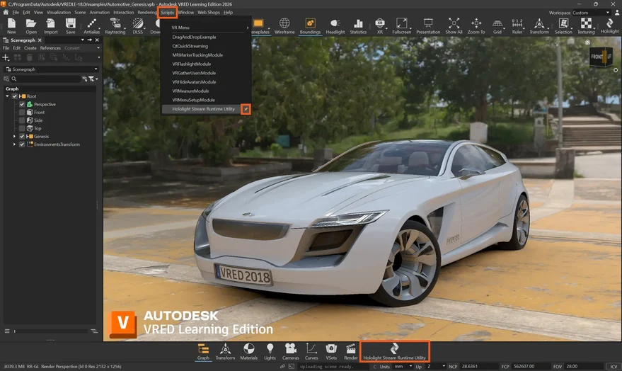Open the Materials module in bottom bar
The width and height of the screenshot is (622, 371).
click(x=248, y=352)
